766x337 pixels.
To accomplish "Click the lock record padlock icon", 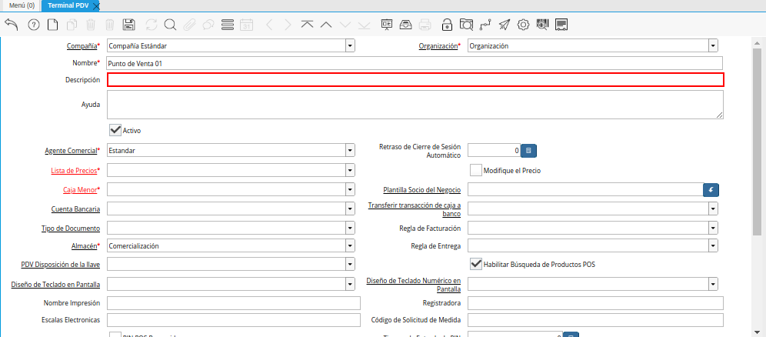I will click(x=447, y=25).
